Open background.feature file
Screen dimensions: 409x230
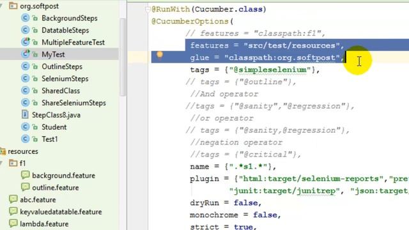tap(63, 176)
